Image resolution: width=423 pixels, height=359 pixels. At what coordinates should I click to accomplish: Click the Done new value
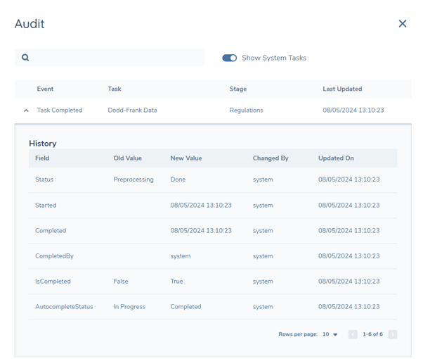(178, 179)
